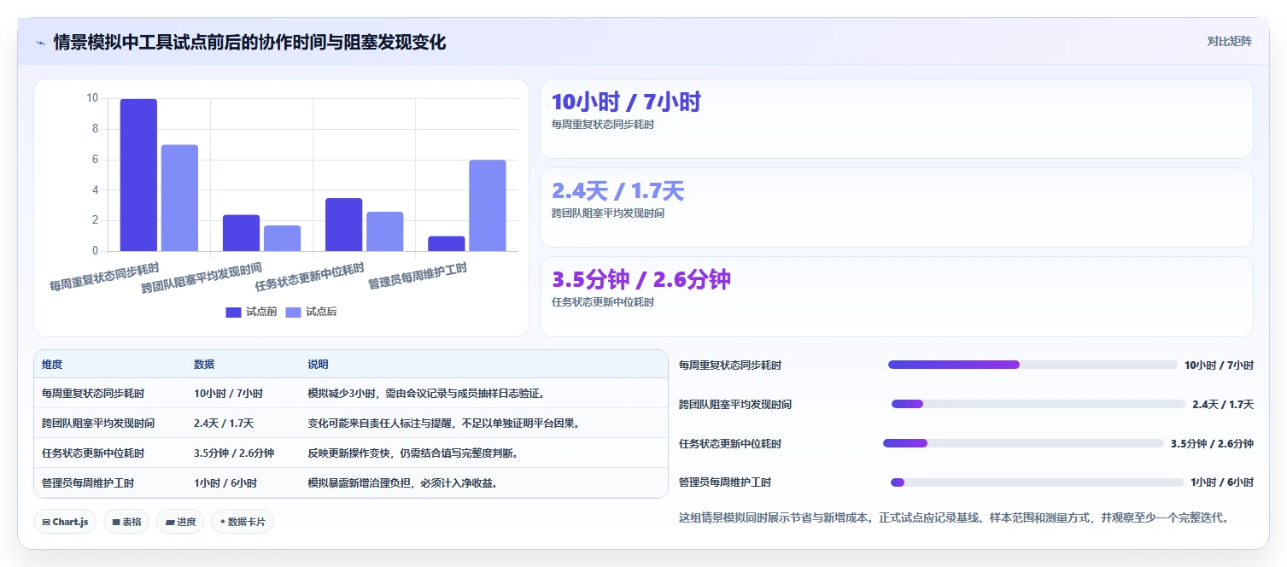This screenshot has height=567, width=1287.
Task: Click the 数据卡片 tag chip
Action: click(x=243, y=522)
